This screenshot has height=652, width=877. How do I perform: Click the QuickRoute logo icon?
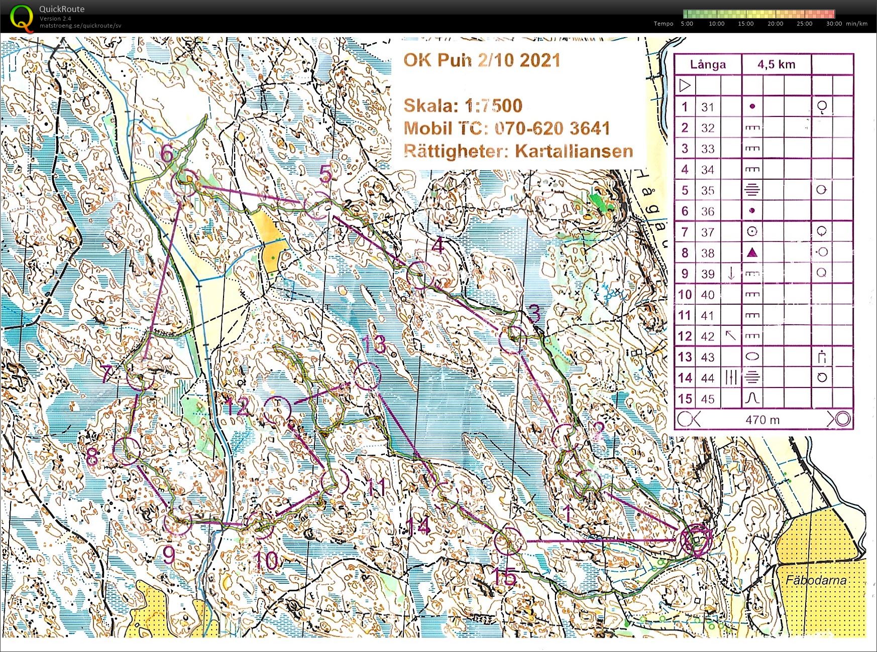point(22,18)
